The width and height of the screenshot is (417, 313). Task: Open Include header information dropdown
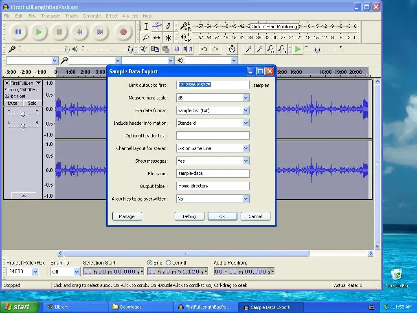click(246, 123)
